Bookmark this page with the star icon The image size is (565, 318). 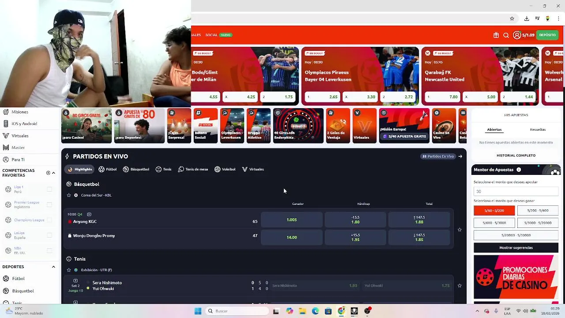coord(512,19)
